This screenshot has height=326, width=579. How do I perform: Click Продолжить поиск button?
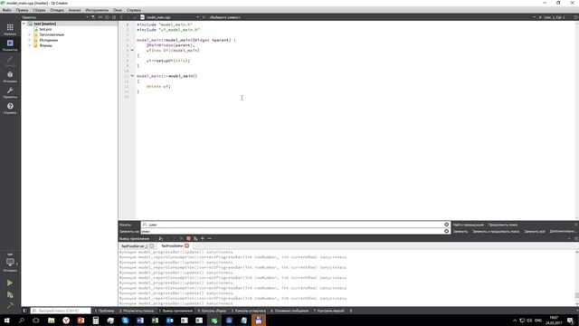pos(503,225)
